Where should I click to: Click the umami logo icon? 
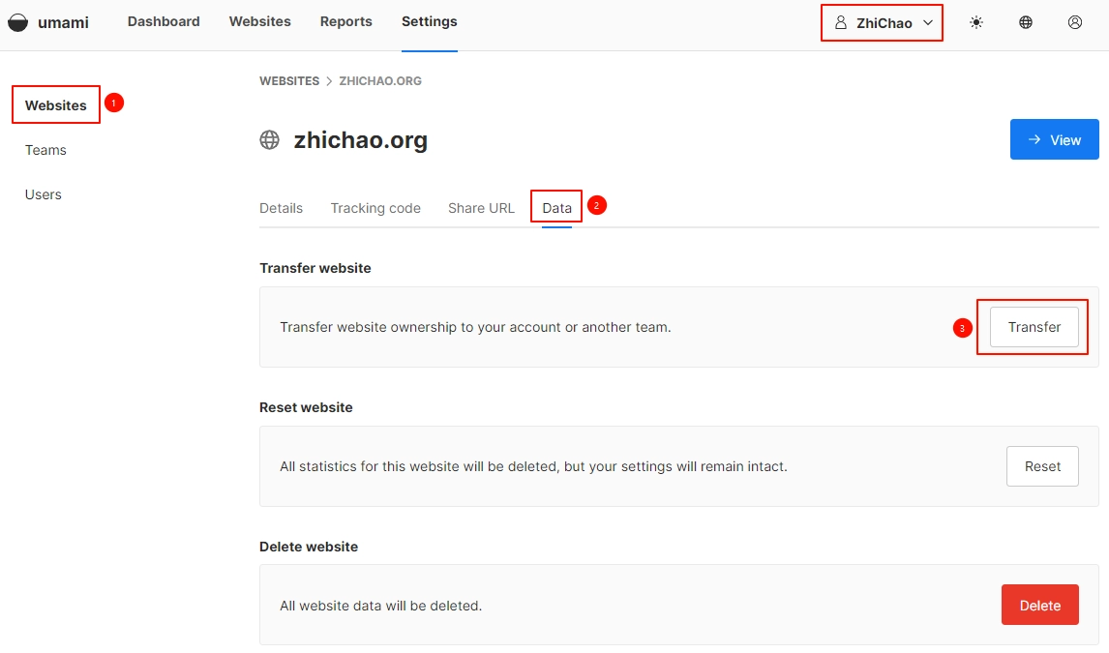[17, 22]
